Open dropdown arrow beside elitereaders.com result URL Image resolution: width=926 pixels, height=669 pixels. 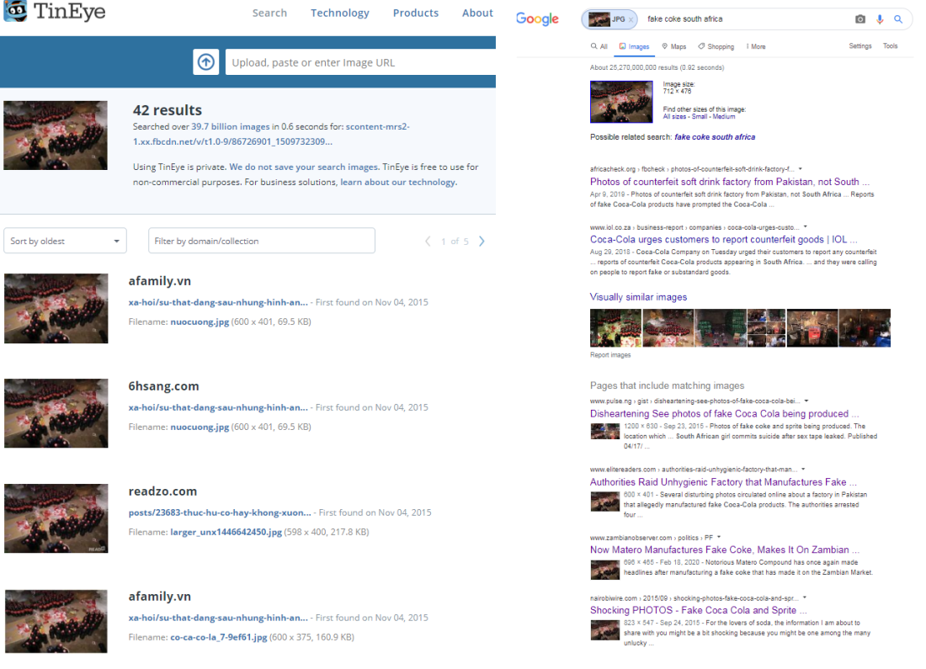point(802,469)
